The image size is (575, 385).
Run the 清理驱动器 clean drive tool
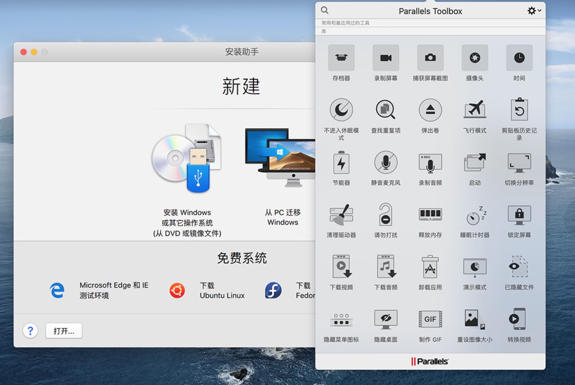[341, 215]
